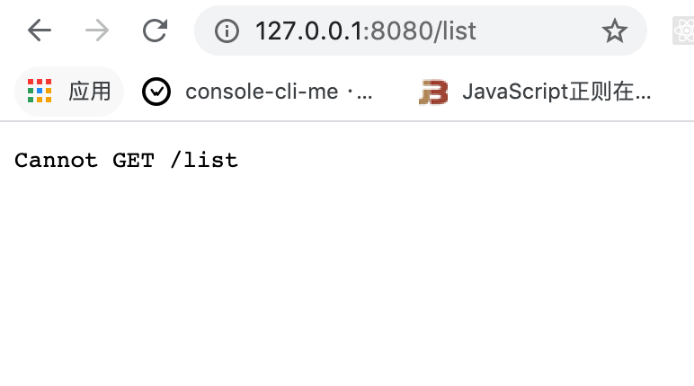Viewport: 694px width, 386px height.
Task: Open the 应用 apps shortcut label
Action: coord(89,91)
